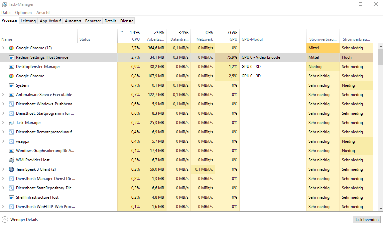Image resolution: width=383 pixels, height=226 pixels.
Task: Click the Desktopfenster-Manager process icon
Action: (11, 67)
